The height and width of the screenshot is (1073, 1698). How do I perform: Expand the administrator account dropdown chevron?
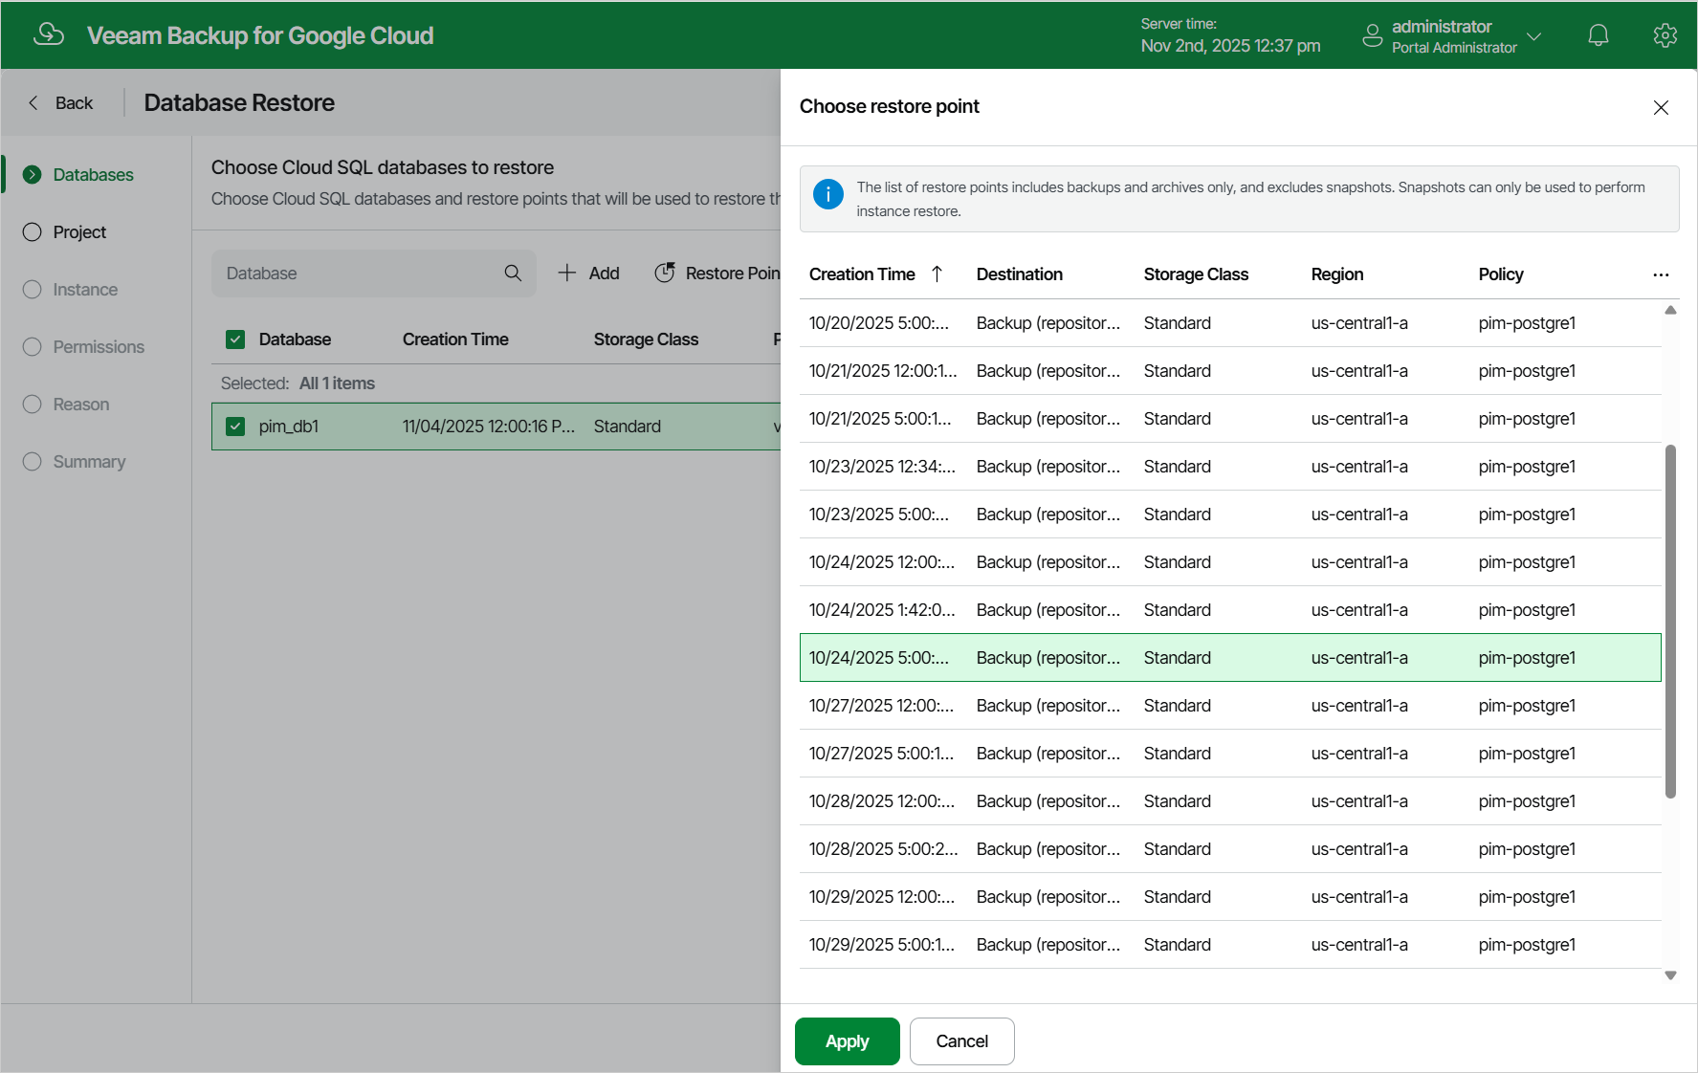1534,36
